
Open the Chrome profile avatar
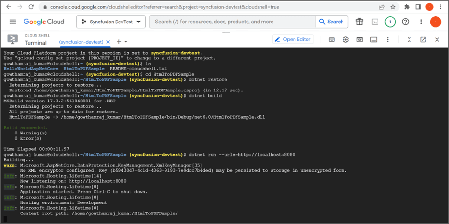(x=429, y=7)
